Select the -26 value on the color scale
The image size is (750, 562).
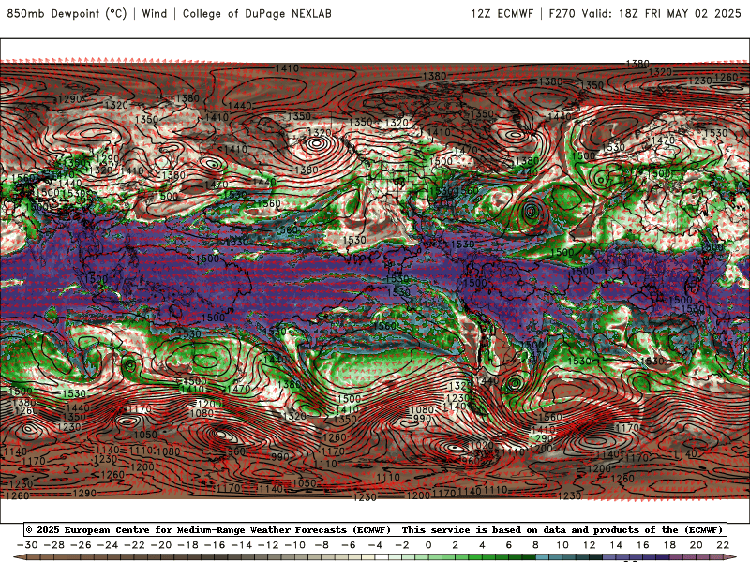81,545
